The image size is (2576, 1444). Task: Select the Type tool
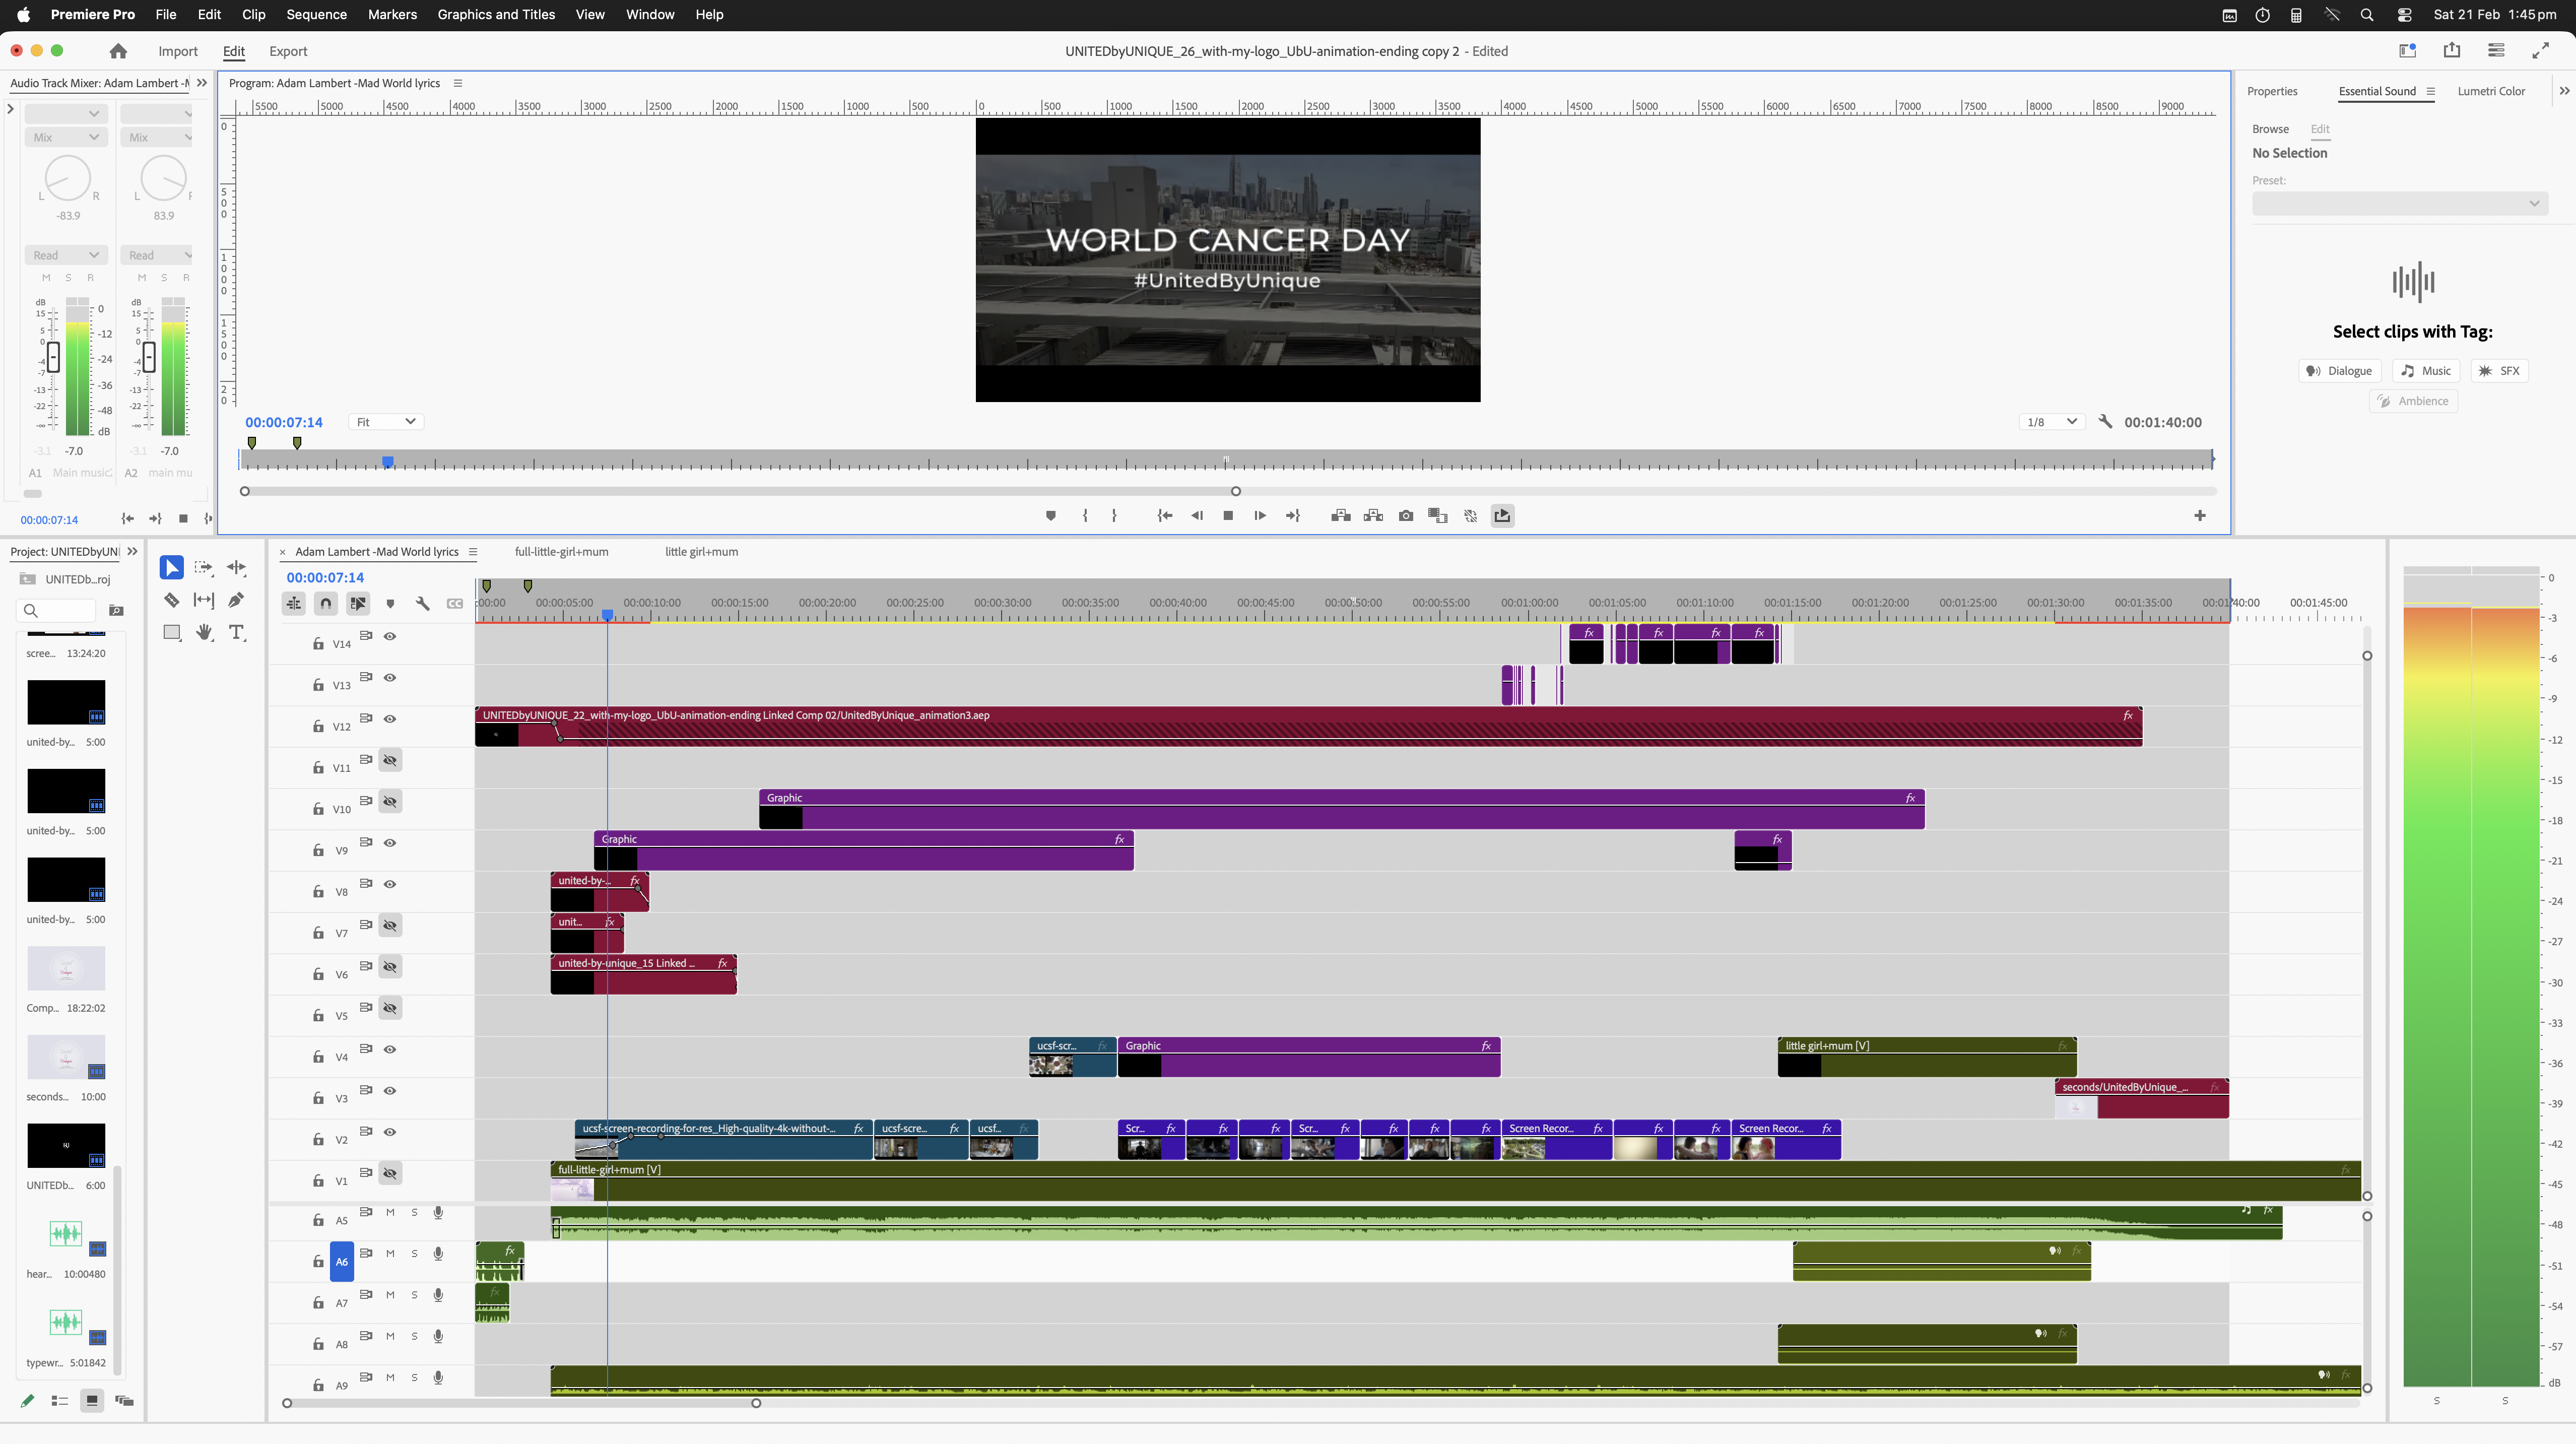[237, 632]
